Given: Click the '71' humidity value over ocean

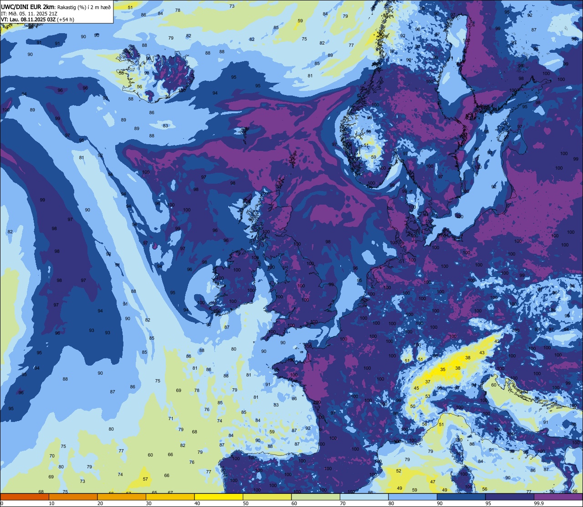Looking at the screenshot, I should click(170, 418).
